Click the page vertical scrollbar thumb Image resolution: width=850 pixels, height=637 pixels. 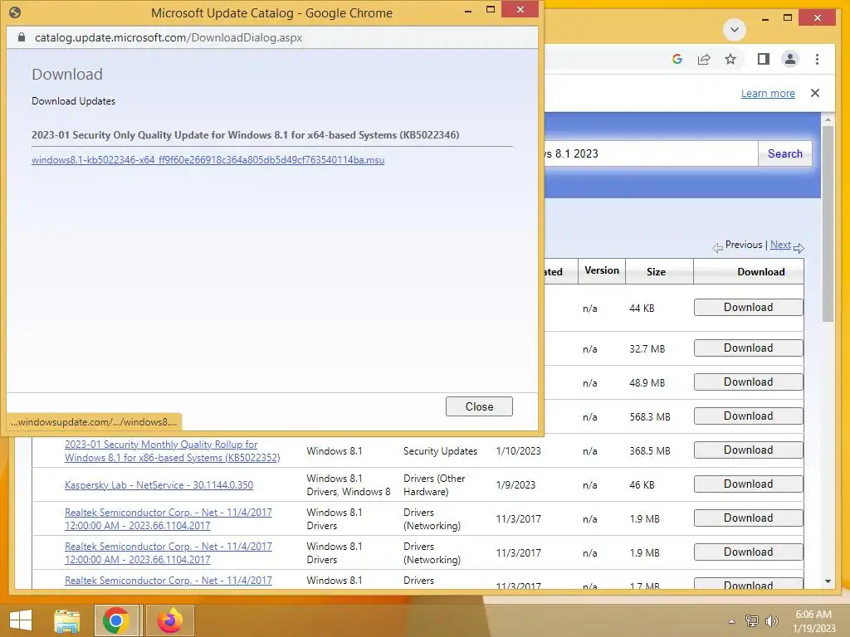[x=828, y=224]
